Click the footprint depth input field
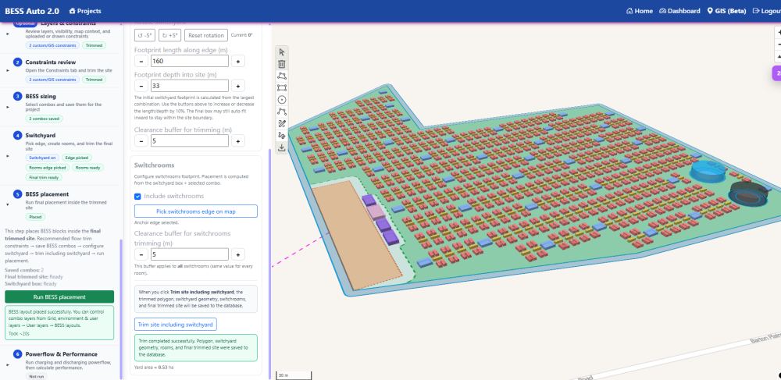781x380 pixels. [x=189, y=86]
